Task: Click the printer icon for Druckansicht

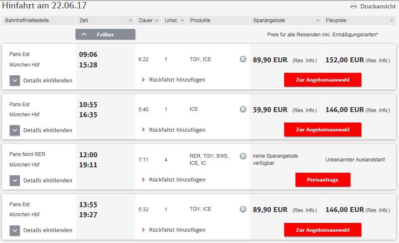Action: coord(353,6)
